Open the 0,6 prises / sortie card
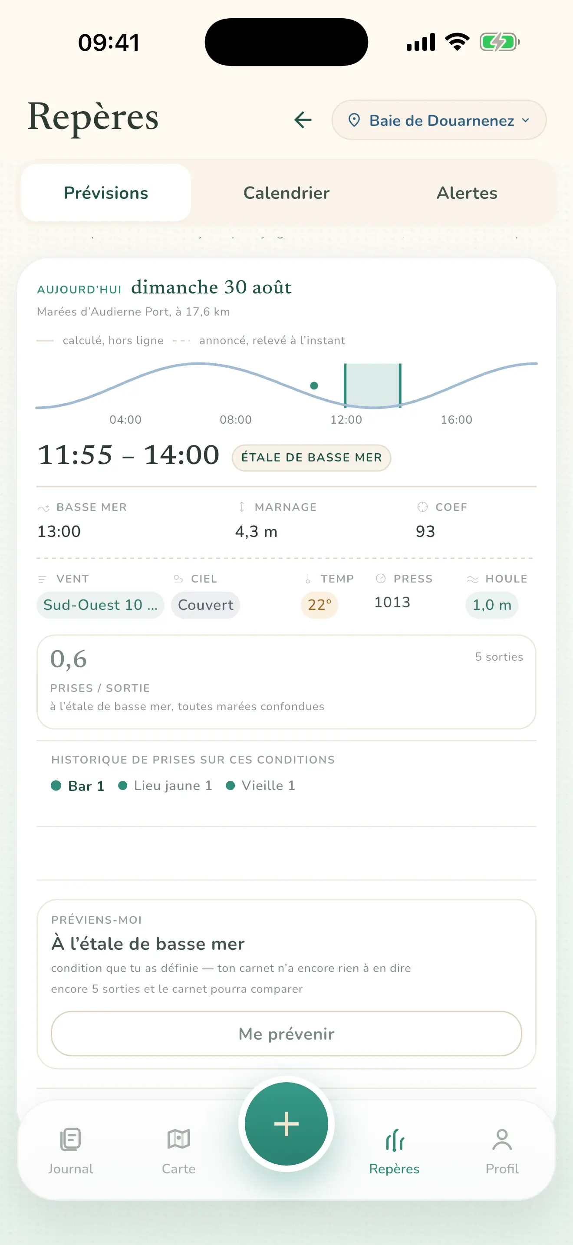 pyautogui.click(x=286, y=682)
